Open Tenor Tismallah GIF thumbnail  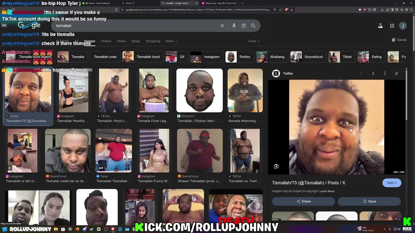click(x=114, y=150)
